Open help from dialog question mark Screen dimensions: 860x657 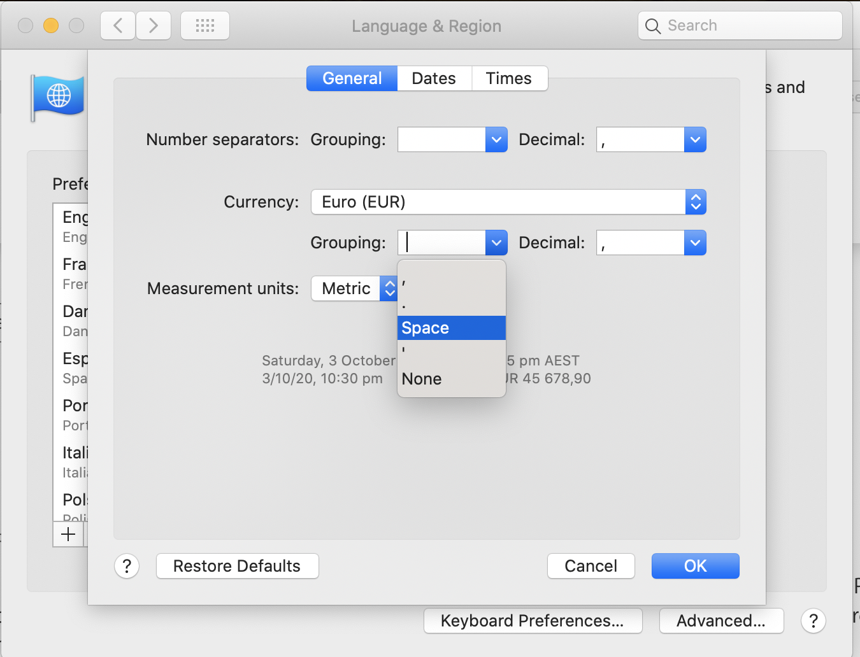[x=127, y=566]
